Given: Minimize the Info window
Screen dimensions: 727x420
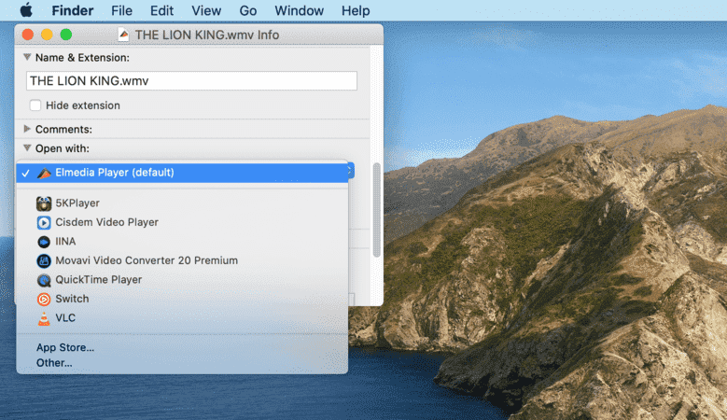Looking at the screenshot, I should click(x=47, y=35).
